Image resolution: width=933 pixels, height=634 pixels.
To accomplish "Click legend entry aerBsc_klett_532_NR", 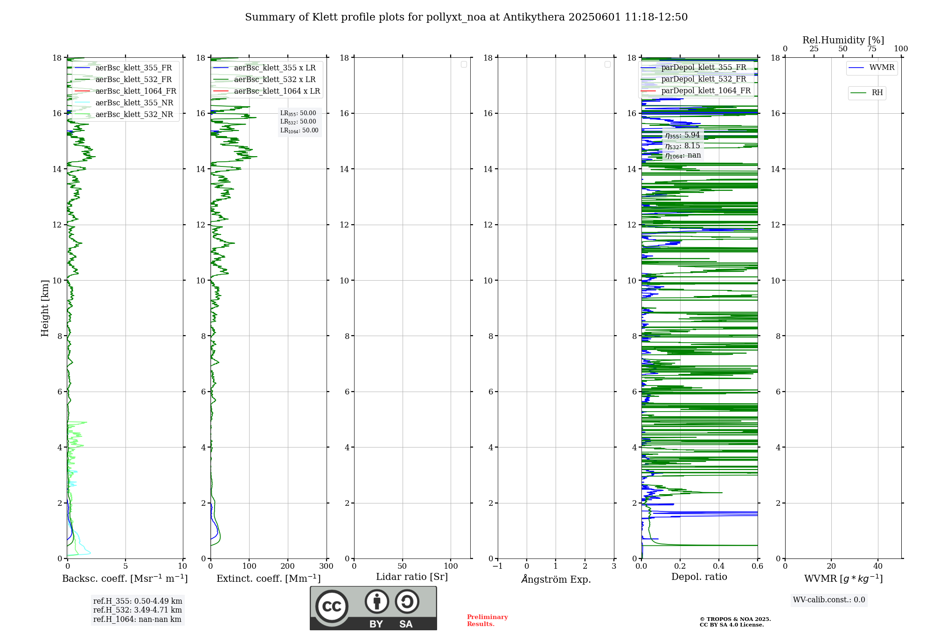I will pyautogui.click(x=134, y=115).
